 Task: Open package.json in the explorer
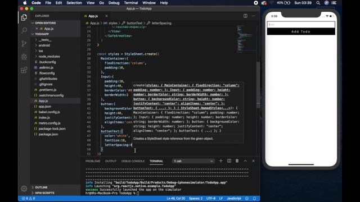click(48, 134)
